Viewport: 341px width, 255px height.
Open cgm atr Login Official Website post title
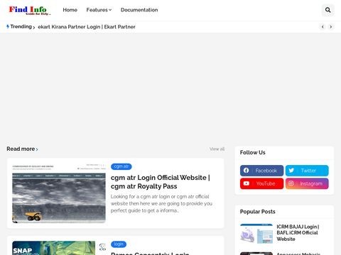coord(161,182)
